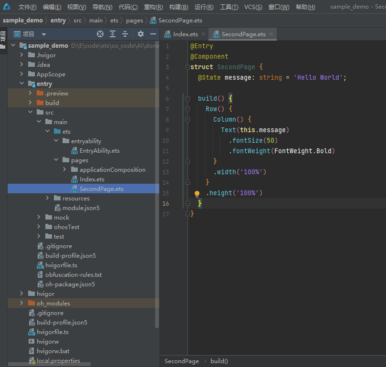Open the VCS(S) menu
386x367 pixels.
253,7
